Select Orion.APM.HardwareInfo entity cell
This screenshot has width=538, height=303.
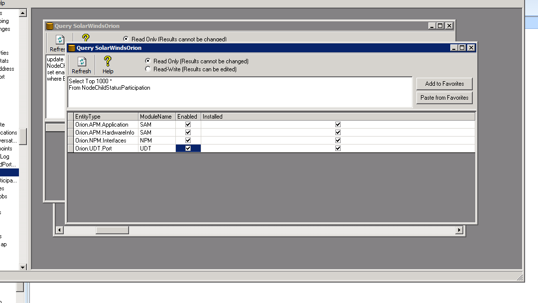click(106, 133)
